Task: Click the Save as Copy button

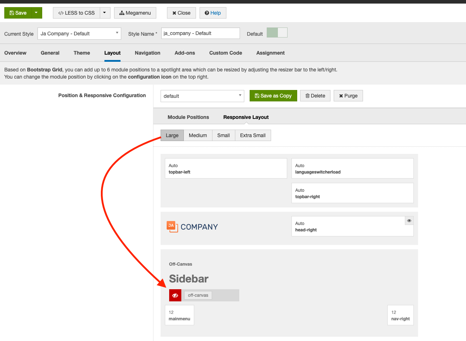Action: point(273,96)
